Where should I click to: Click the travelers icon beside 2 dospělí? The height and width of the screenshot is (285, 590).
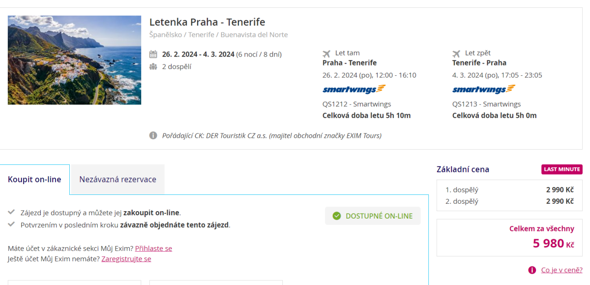(x=153, y=66)
